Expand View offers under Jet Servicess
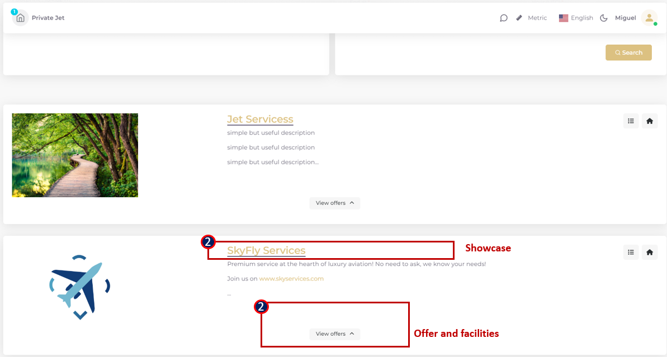The image size is (667, 357). pyautogui.click(x=335, y=203)
